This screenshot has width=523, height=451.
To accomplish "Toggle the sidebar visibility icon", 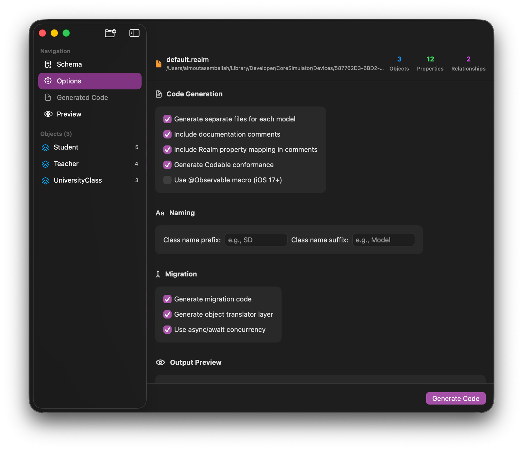I will 134,33.
